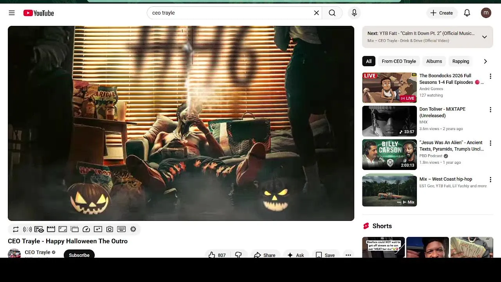The height and width of the screenshot is (282, 501).
Task: Click the video title text
Action: pyautogui.click(x=68, y=241)
